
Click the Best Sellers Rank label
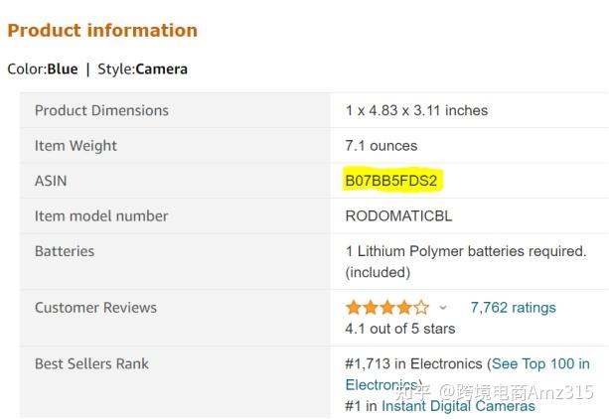91,364
